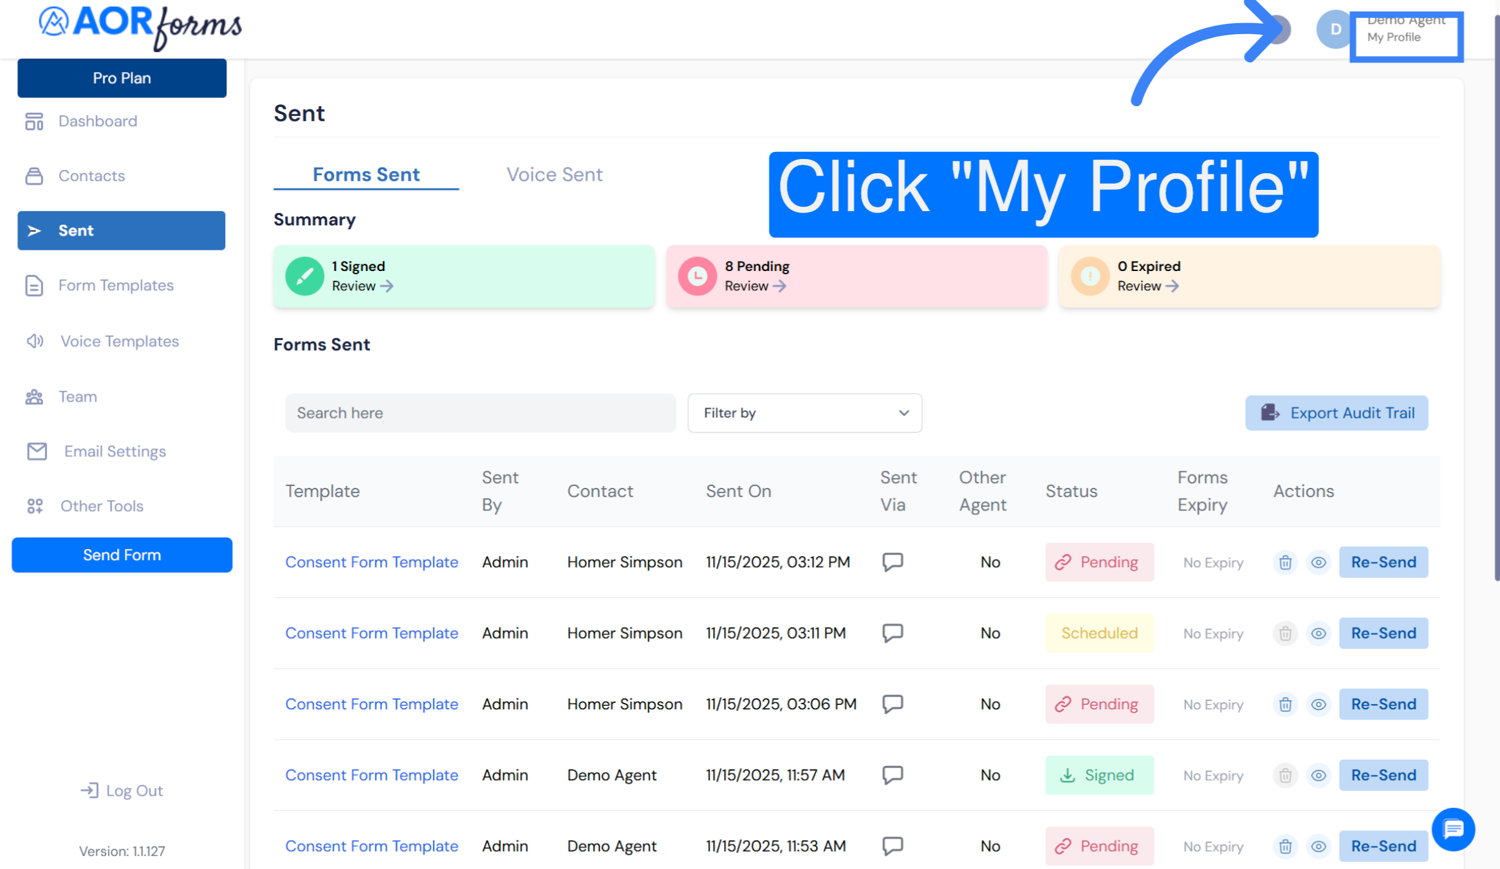Preview the scheduled form using its eye icon
This screenshot has height=869, width=1500.
pyautogui.click(x=1319, y=633)
